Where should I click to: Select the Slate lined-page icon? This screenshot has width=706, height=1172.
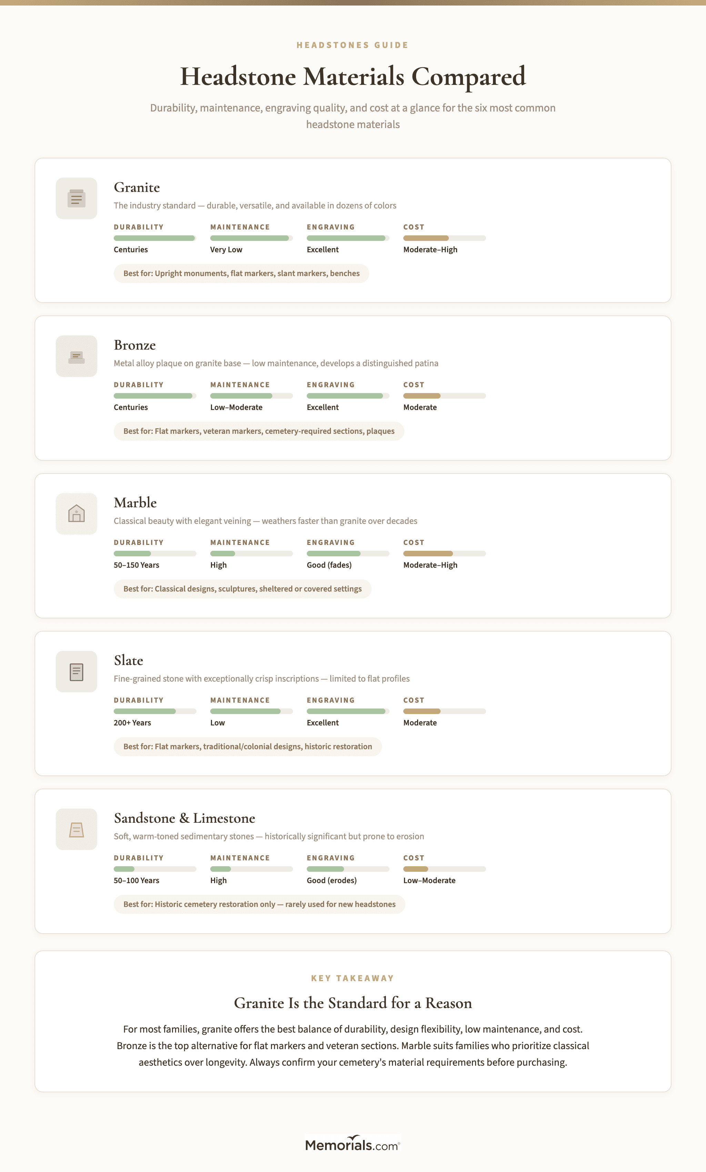click(76, 672)
